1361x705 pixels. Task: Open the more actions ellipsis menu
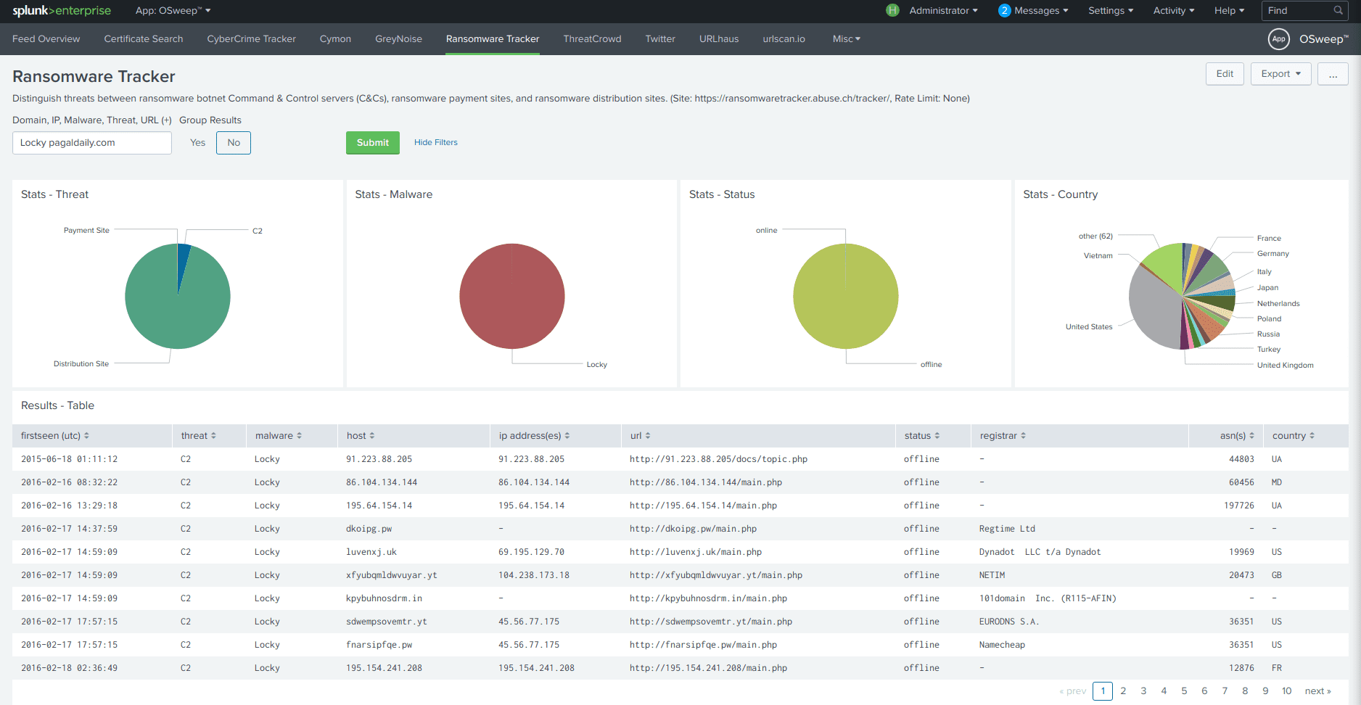pyautogui.click(x=1333, y=74)
